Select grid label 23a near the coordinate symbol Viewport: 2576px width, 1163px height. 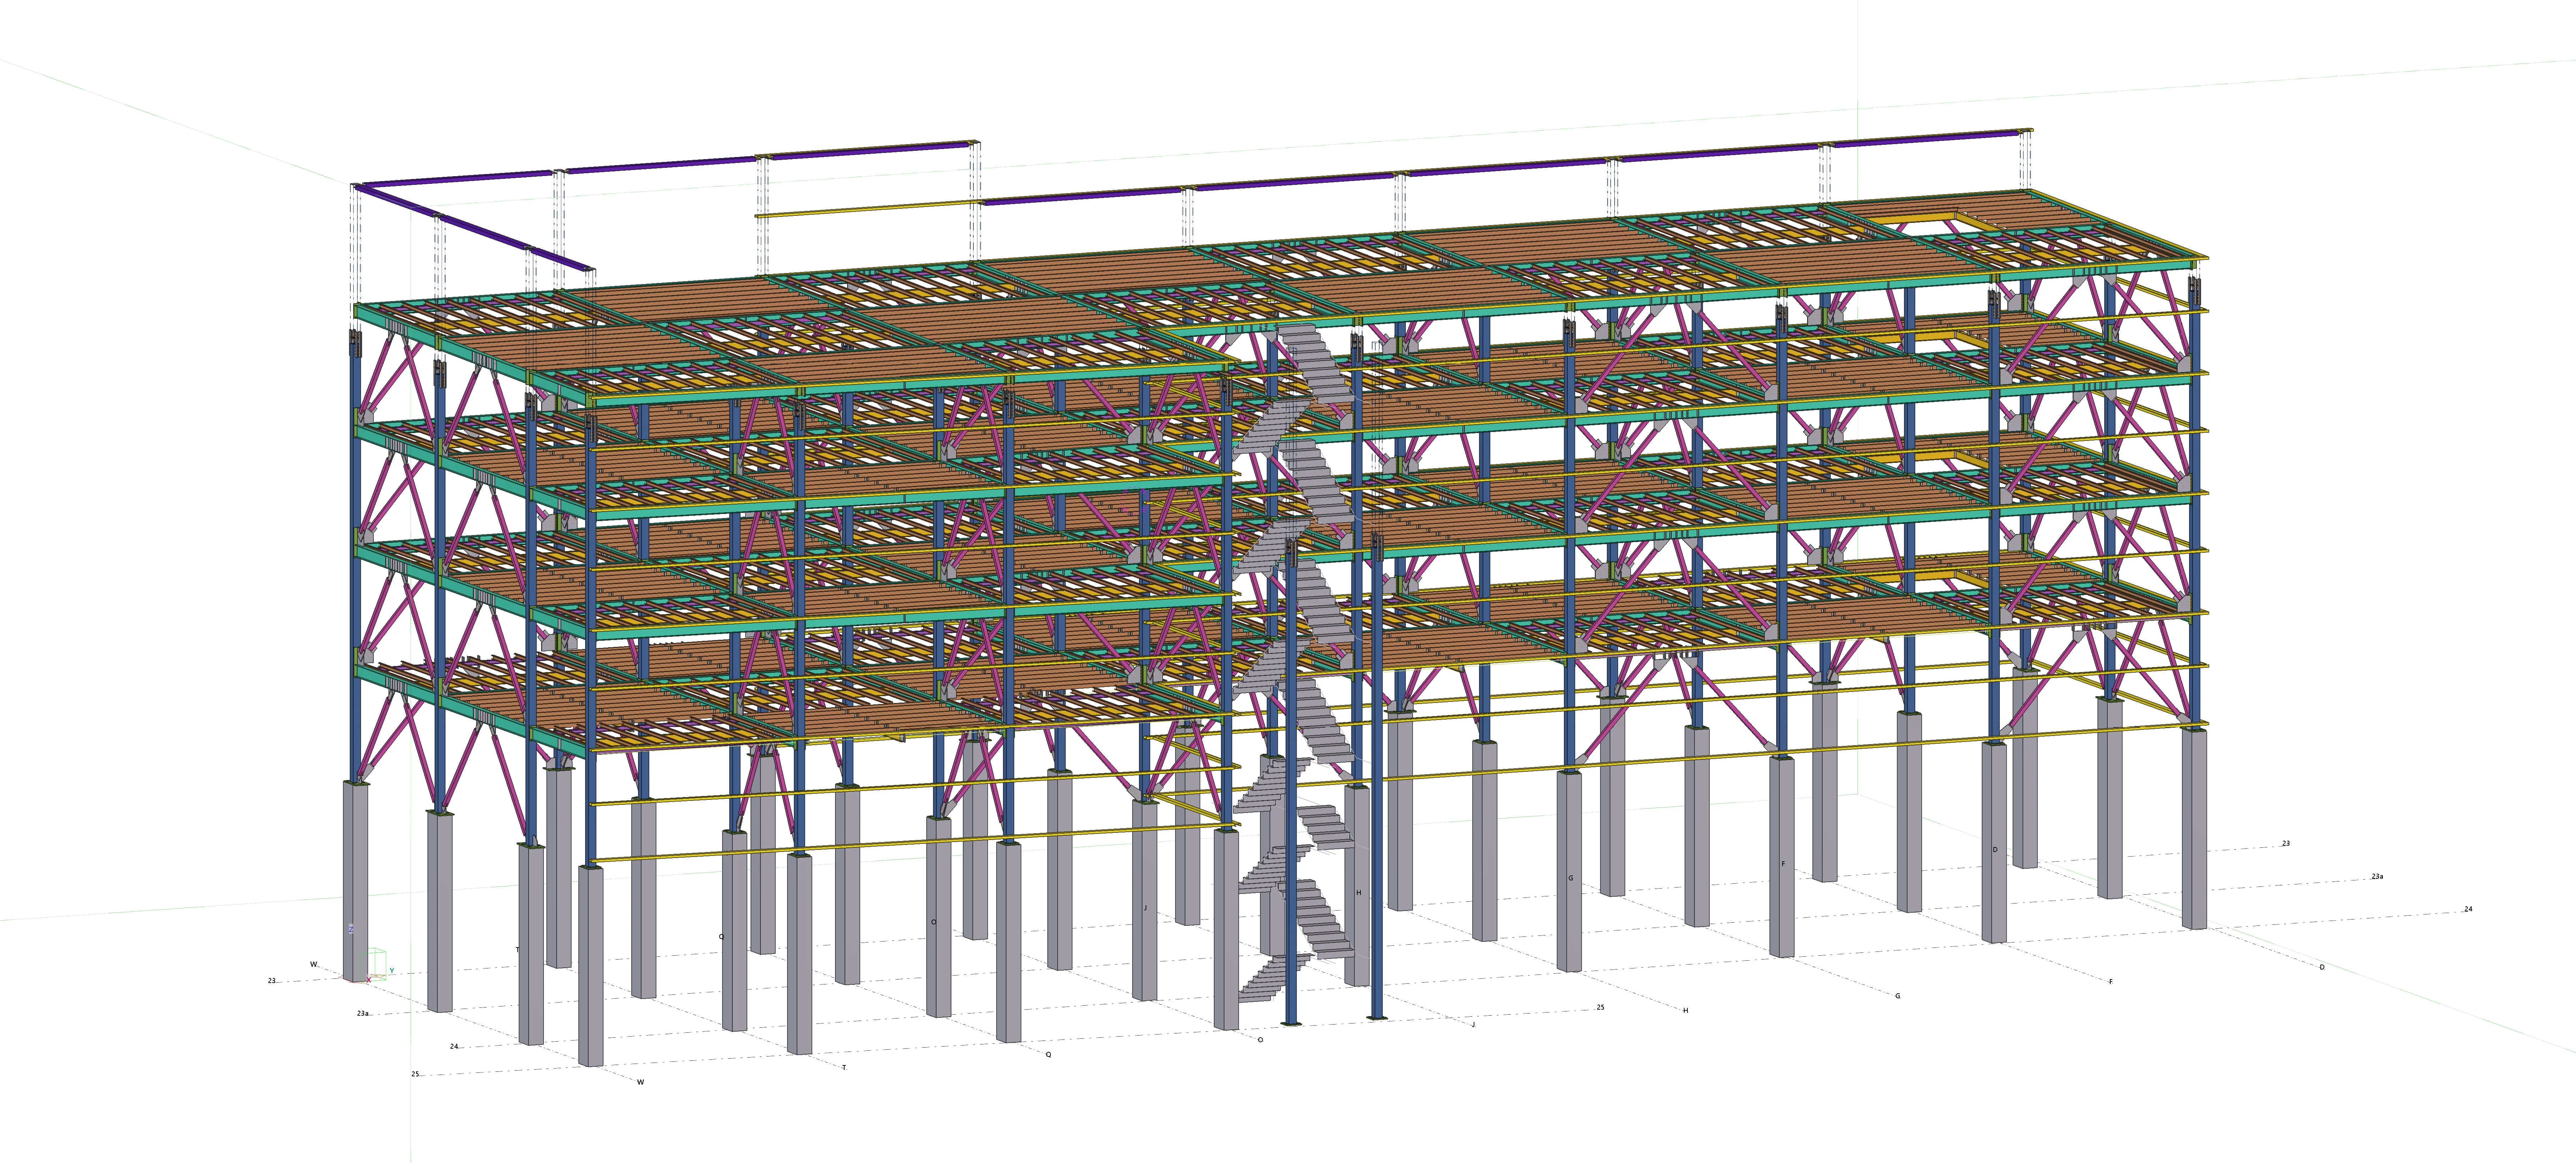point(363,1013)
